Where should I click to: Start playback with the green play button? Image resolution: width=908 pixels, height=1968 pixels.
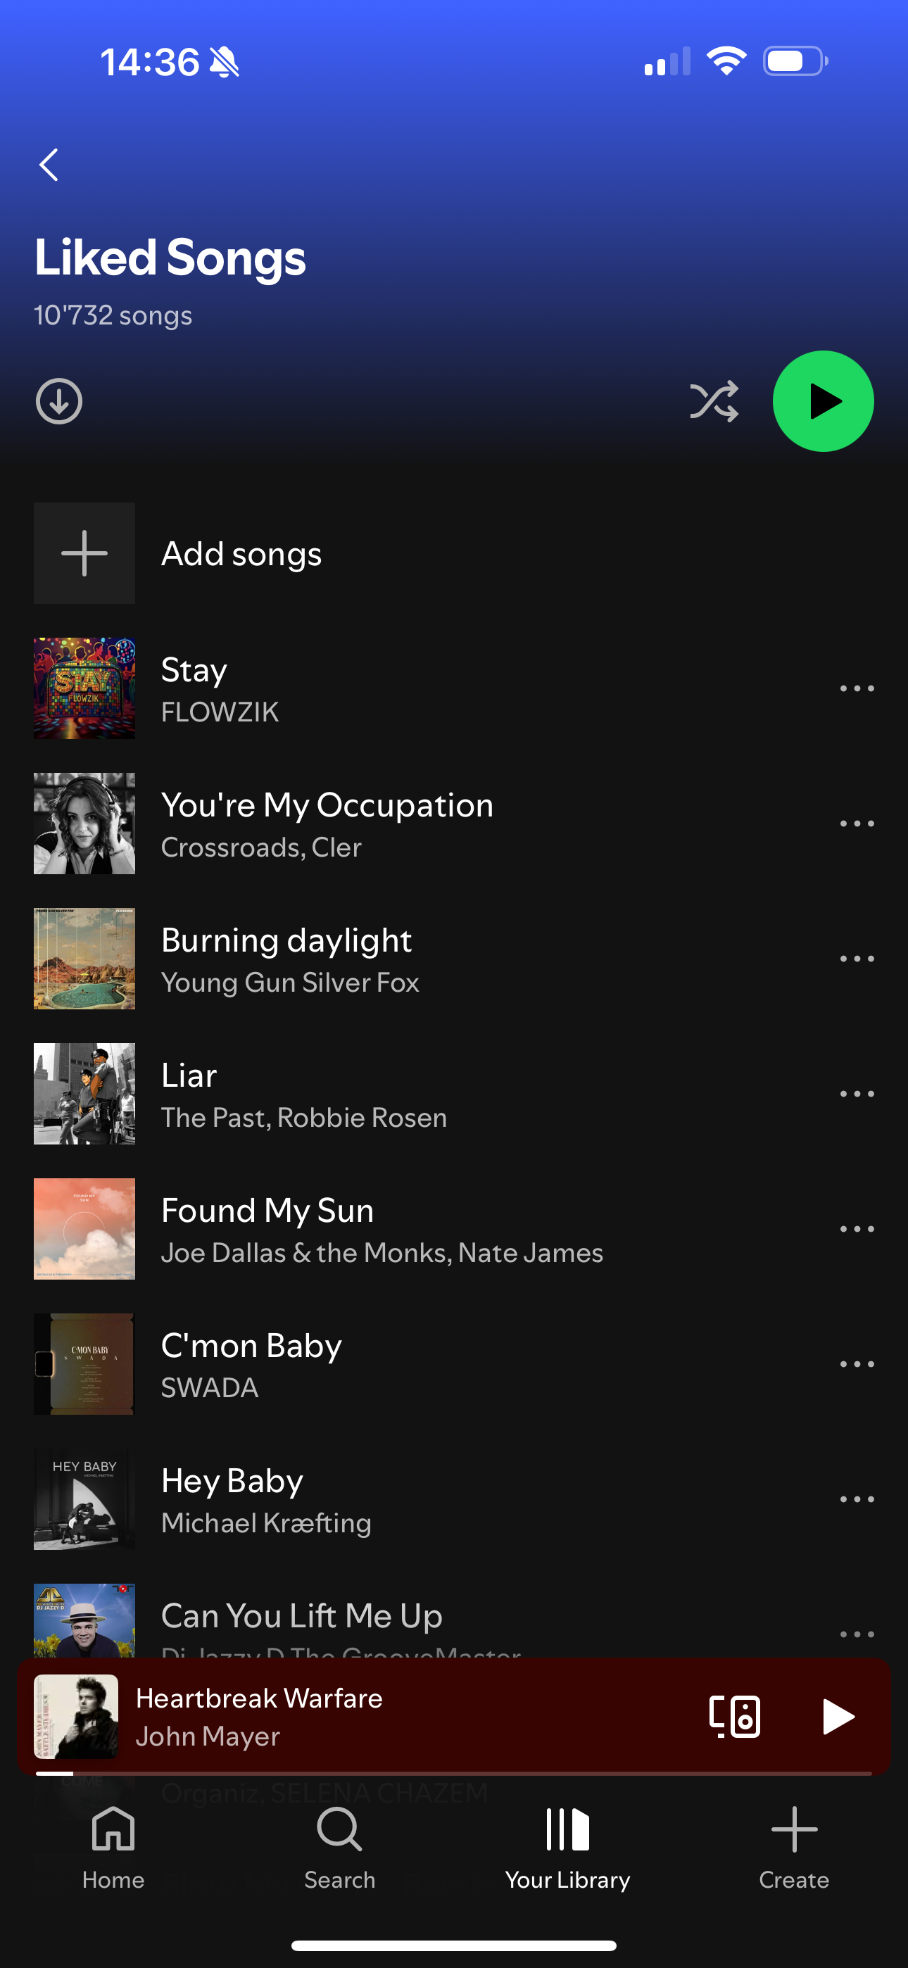823,401
